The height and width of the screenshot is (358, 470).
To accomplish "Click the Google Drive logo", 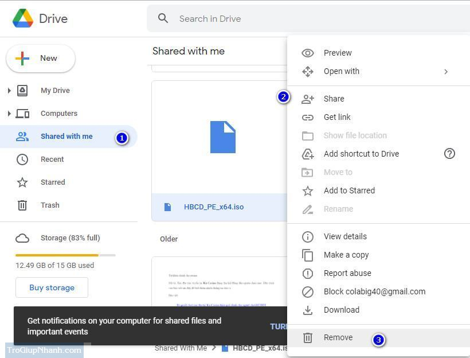I will coord(23,18).
